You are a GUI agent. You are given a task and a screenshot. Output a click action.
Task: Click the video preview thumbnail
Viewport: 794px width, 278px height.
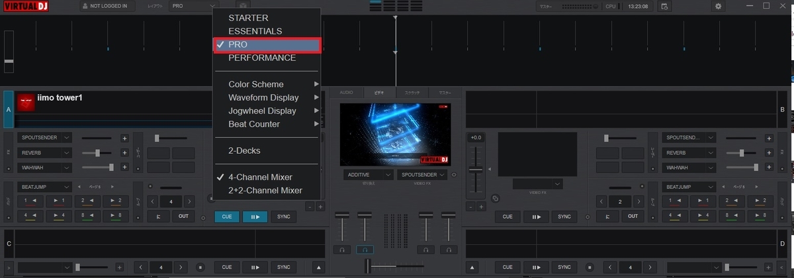click(396, 134)
